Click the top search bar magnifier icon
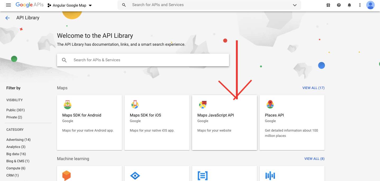Screen dimensions: 380x181 124,5
